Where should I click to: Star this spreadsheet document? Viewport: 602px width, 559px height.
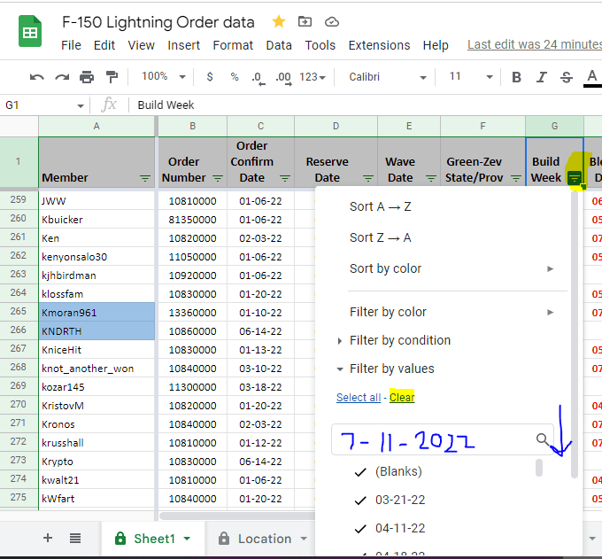click(279, 22)
